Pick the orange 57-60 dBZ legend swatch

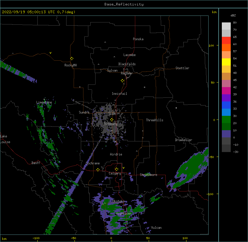point(226,47)
